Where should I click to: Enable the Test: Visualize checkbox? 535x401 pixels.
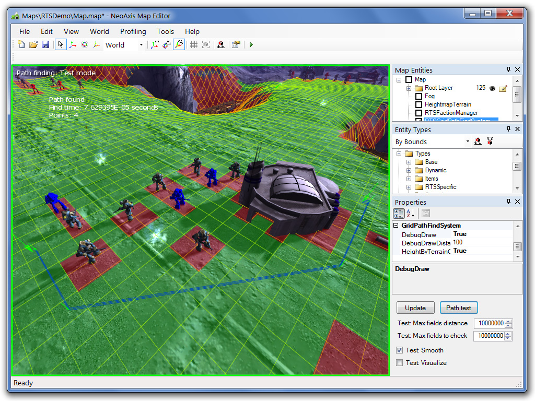399,363
